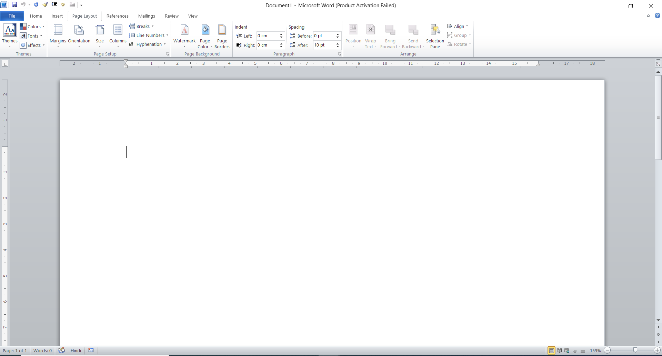The width and height of the screenshot is (662, 356).
Task: Enable Full Screen Reading view
Action: (x=559, y=350)
